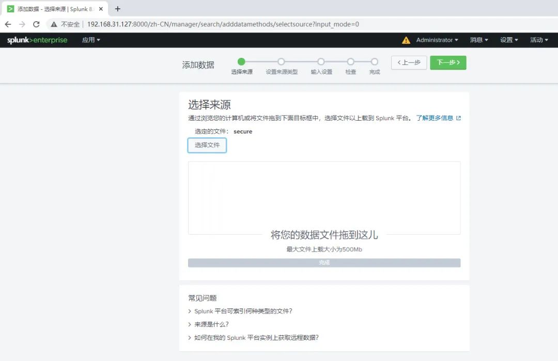
Task: Click the '最大文件上载大小为500Mb' text
Action: point(324,250)
